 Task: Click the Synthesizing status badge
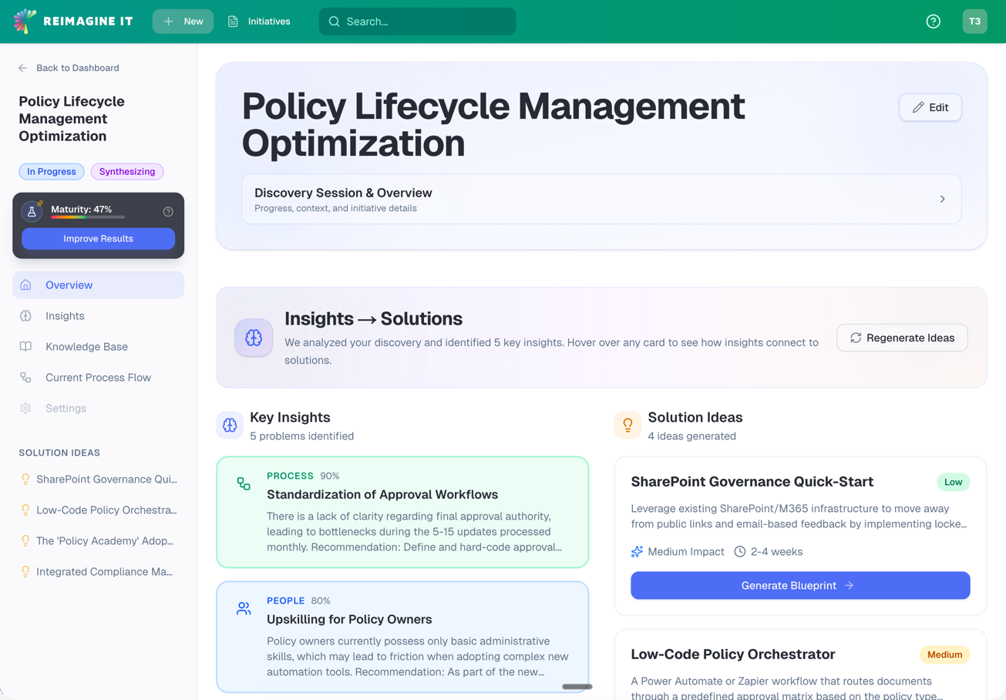click(126, 171)
